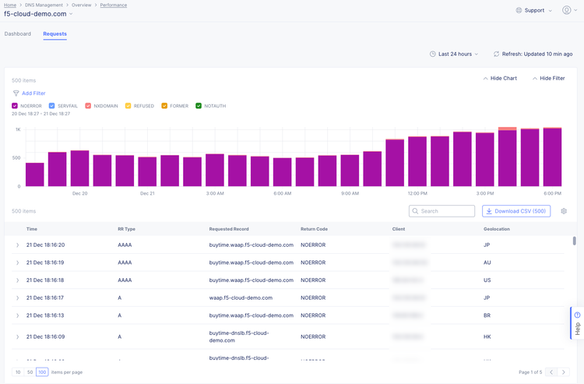
Task: Click the Support gear icon
Action: (x=519, y=10)
